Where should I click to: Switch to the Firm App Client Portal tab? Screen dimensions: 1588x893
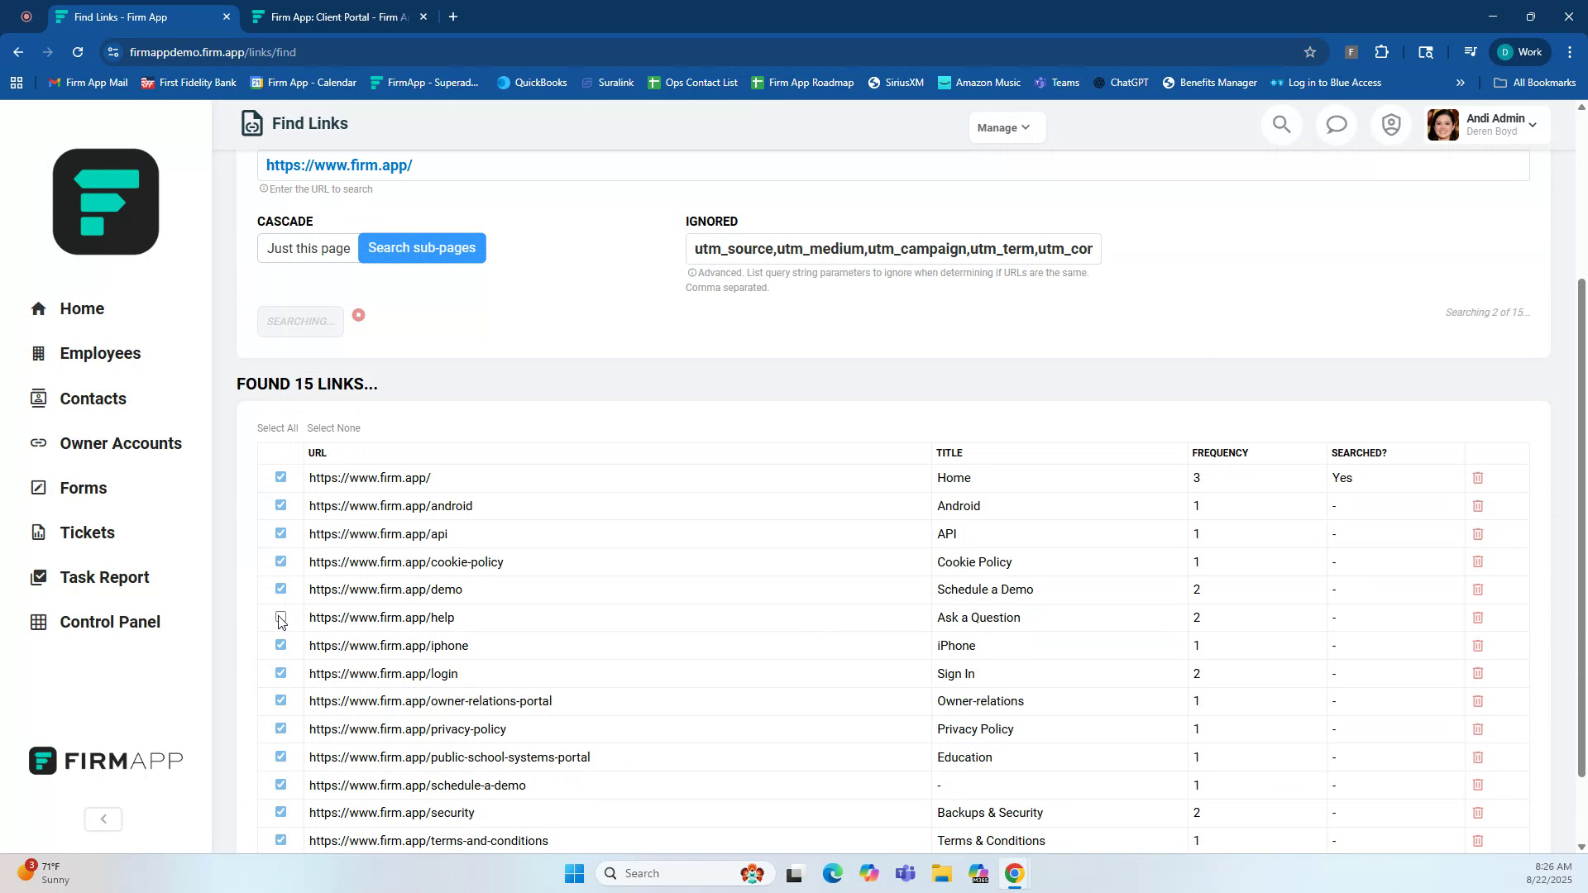tap(329, 17)
